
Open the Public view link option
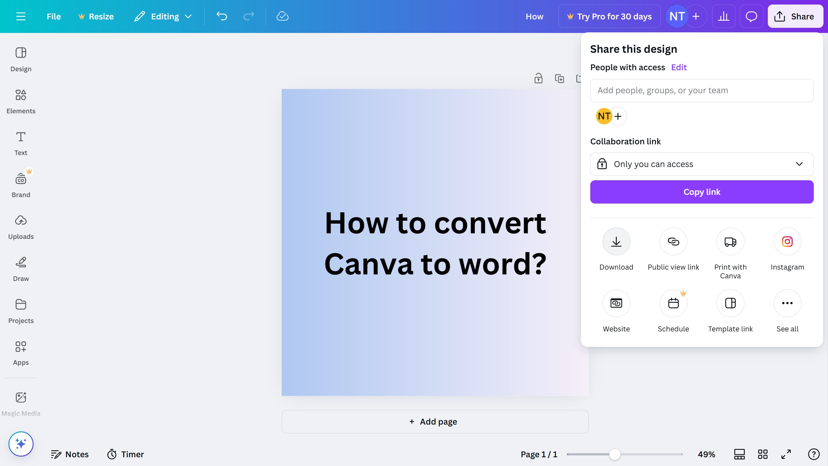673,241
